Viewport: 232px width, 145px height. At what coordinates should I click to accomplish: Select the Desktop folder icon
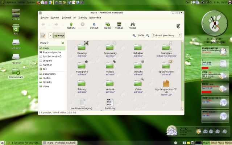tap(82, 47)
